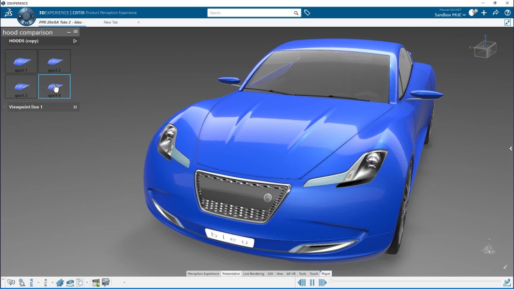The width and height of the screenshot is (514, 289).
Task: Click the plus add-content icon in top bar
Action: click(484, 13)
